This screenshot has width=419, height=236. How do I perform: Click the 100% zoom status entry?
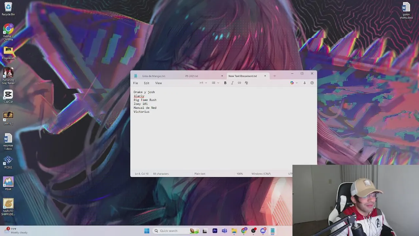pyautogui.click(x=240, y=174)
